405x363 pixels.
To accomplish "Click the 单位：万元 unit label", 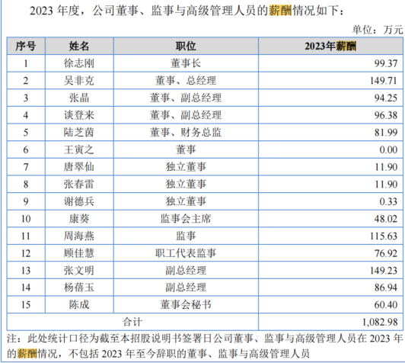I will 378,30.
